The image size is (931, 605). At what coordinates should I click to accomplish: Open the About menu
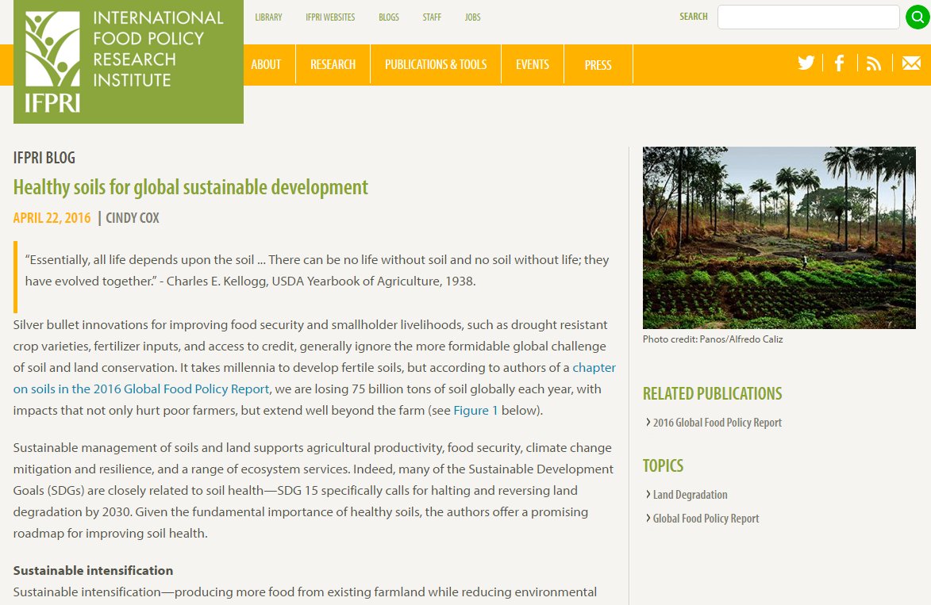265,64
